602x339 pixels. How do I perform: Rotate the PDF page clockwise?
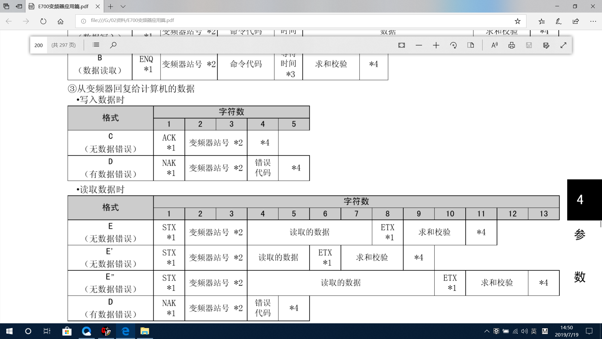[x=453, y=45]
